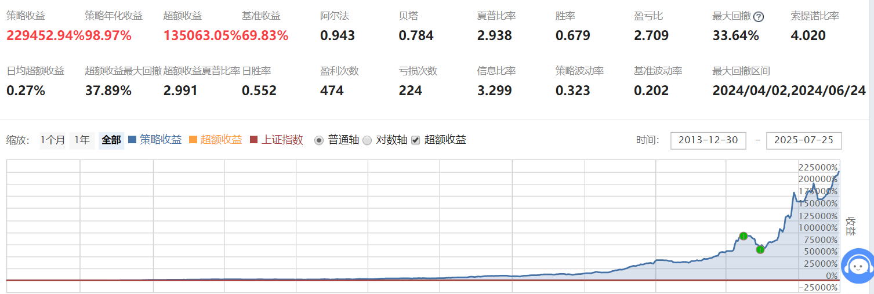
Task: Set zoom range to 1年
Action: tap(82, 140)
